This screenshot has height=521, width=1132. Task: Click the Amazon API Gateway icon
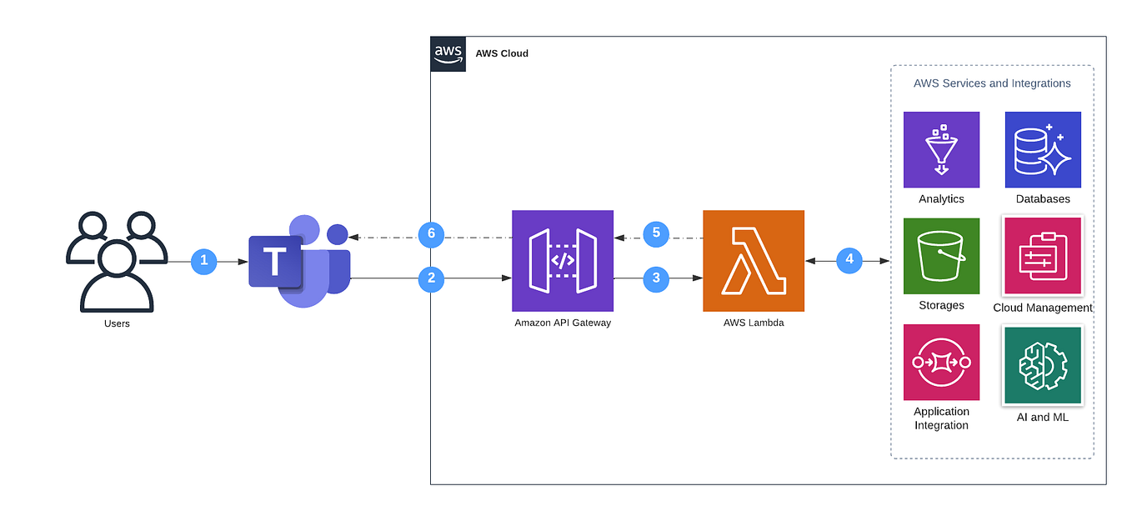[x=563, y=260]
